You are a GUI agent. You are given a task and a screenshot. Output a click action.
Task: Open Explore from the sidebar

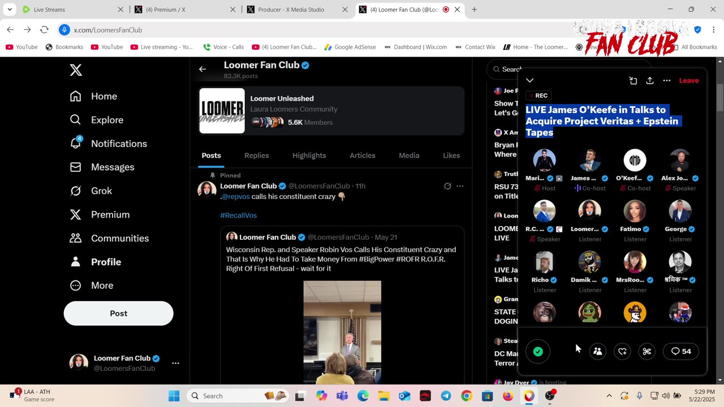[x=96, y=120]
